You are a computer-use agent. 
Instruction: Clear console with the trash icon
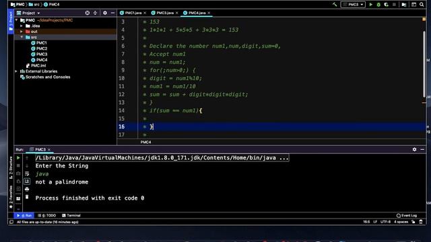[27, 197]
